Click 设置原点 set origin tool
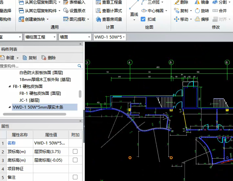Viewport: 233px width, 181px height. point(74,11)
